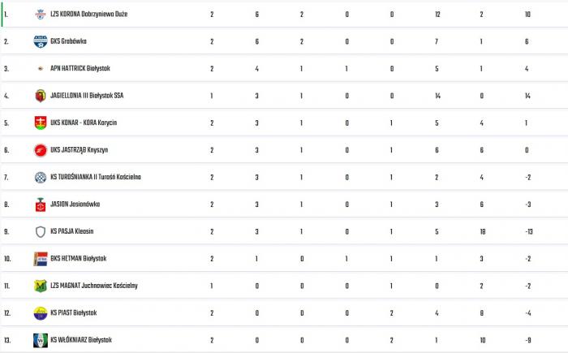Click the BKS HETMAN Białystok logo
This screenshot has width=568, height=353.
click(x=41, y=259)
